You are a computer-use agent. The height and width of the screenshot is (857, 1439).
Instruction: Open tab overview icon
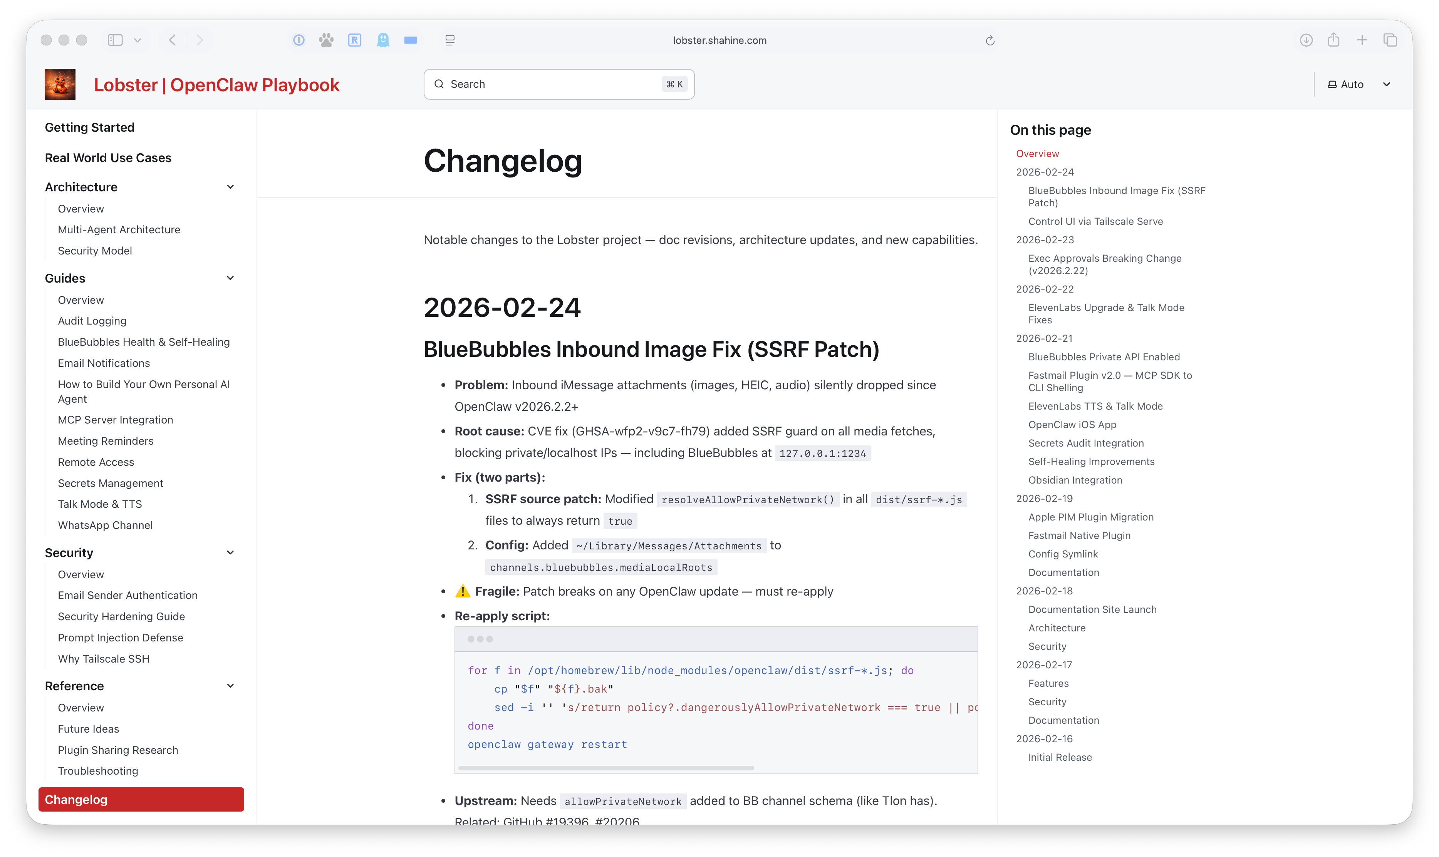point(1390,40)
